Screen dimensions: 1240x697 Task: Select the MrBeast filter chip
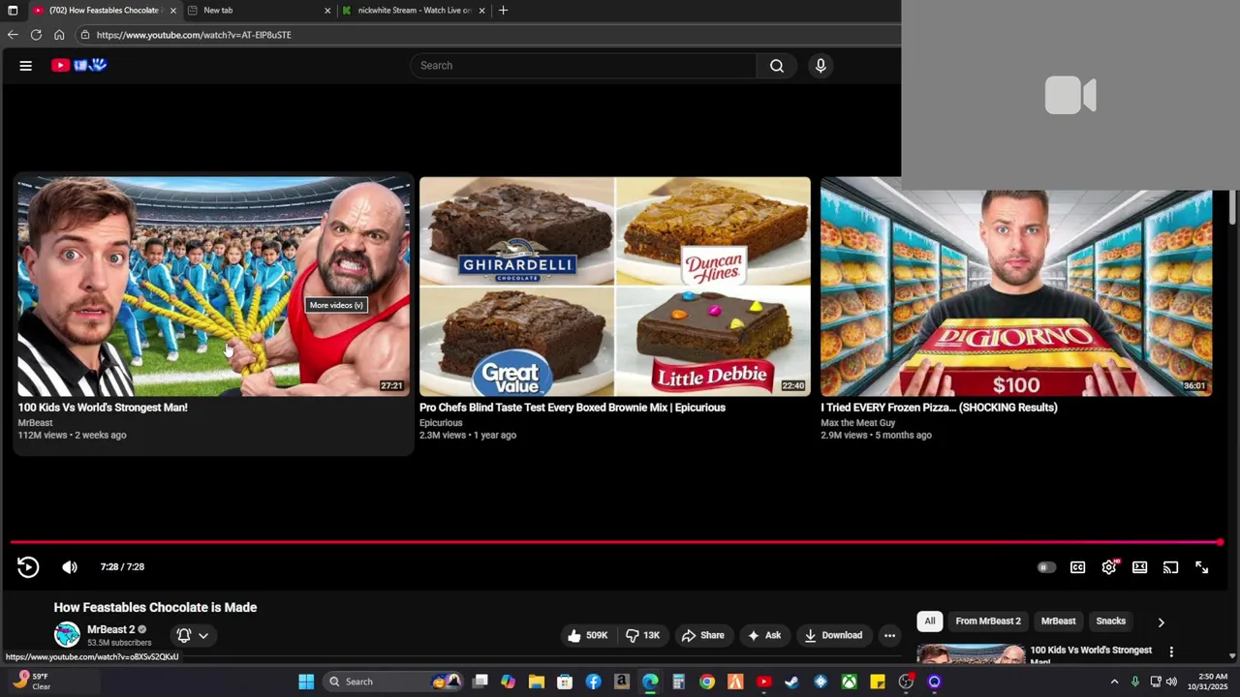click(1058, 621)
